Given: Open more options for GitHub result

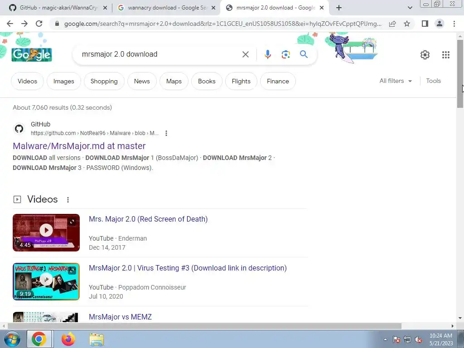Looking at the screenshot, I should click(166, 133).
